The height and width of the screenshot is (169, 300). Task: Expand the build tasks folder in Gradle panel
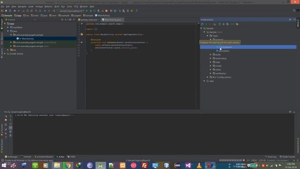(x=210, y=54)
